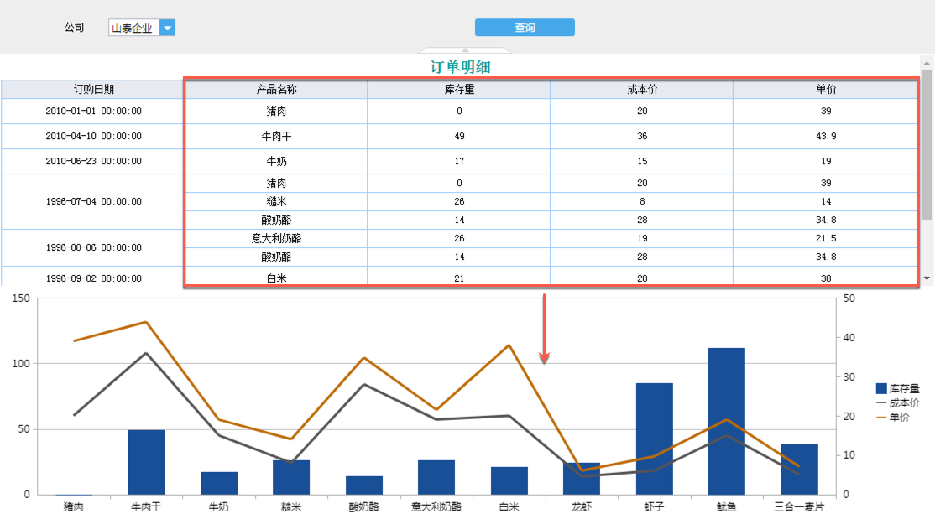
Task: Click the 单价 column header
Action: tap(825, 90)
